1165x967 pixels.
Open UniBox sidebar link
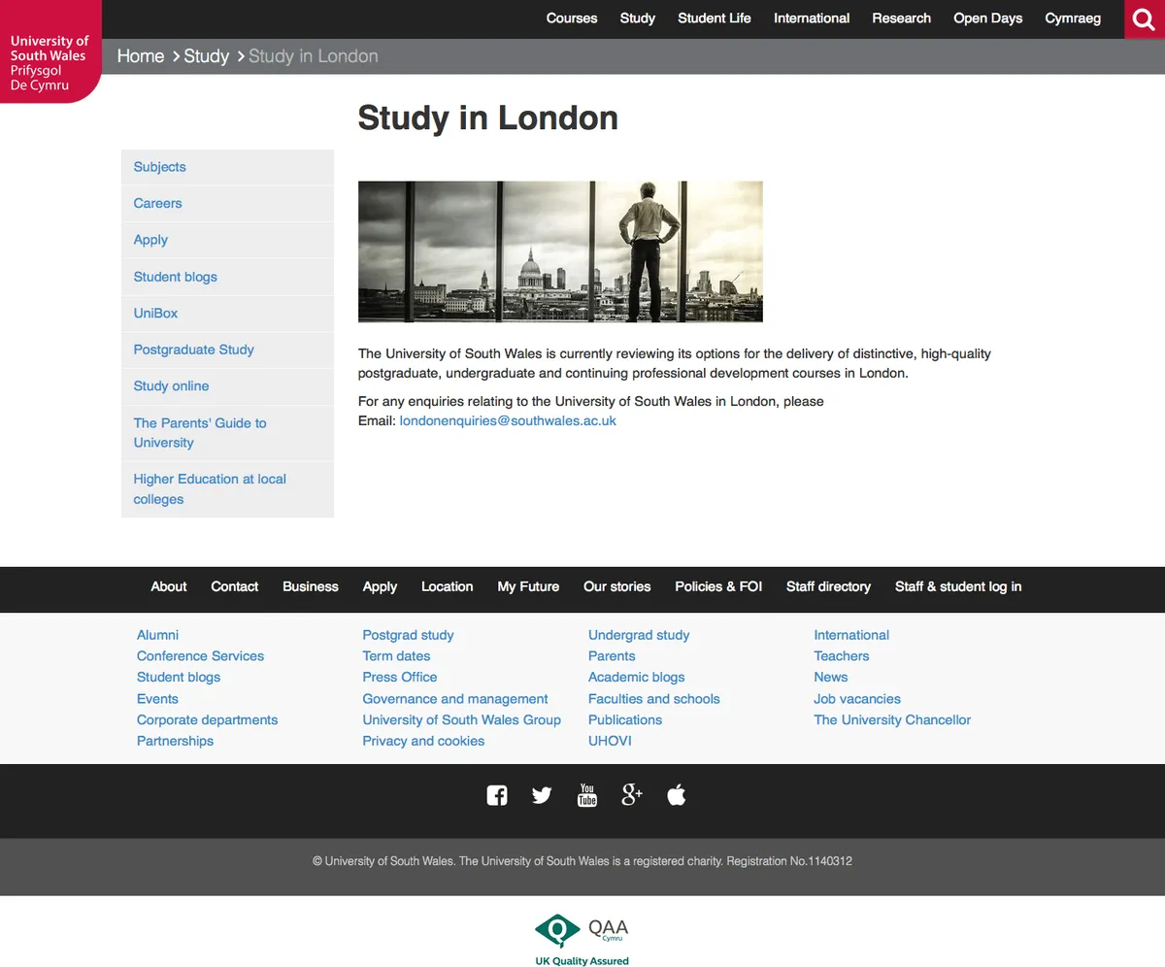(x=227, y=314)
